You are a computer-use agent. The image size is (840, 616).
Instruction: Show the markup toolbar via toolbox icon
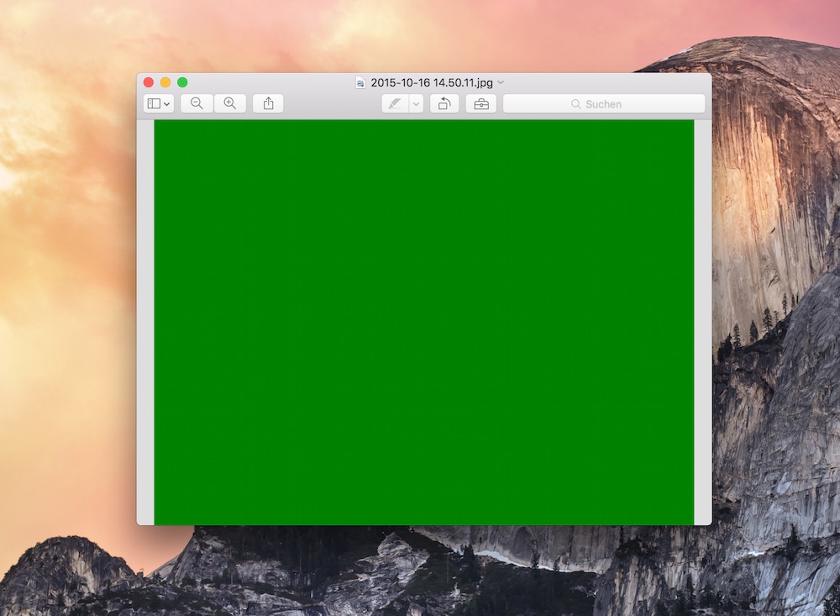[x=480, y=103]
